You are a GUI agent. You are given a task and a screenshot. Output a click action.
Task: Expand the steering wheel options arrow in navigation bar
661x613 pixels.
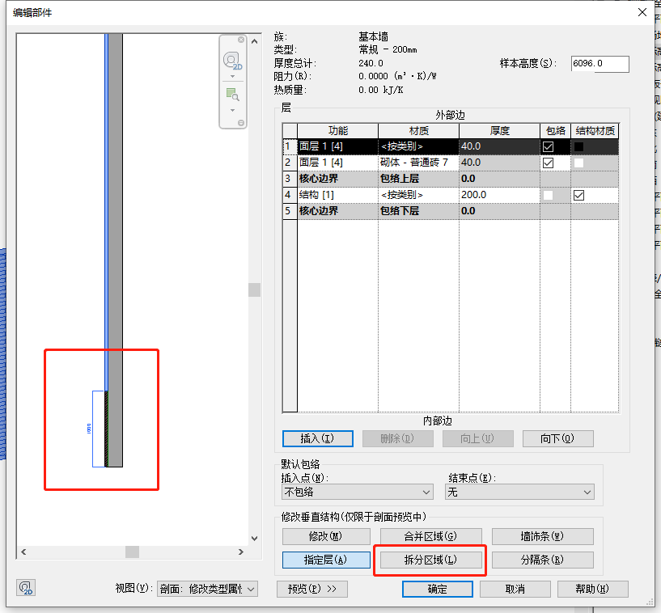pos(233,77)
